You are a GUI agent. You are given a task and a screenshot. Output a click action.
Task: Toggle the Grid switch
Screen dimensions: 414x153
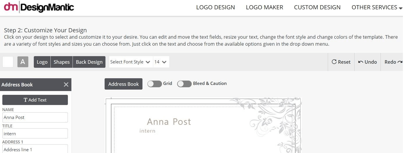[x=154, y=84]
